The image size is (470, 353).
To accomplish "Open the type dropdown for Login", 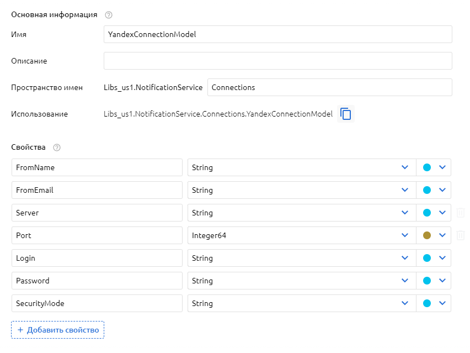I will pyautogui.click(x=405, y=258).
